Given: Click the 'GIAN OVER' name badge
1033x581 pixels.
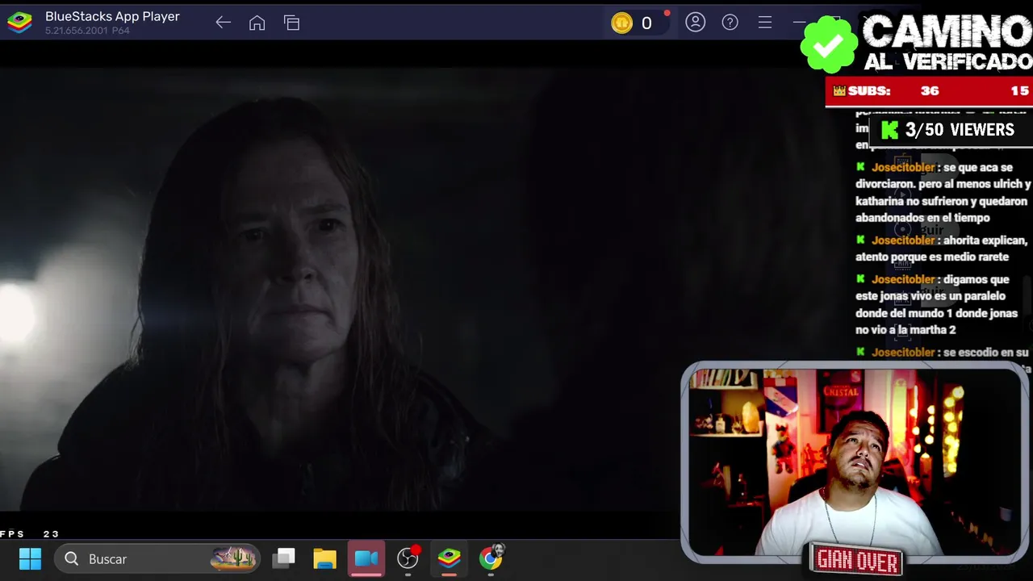Looking at the screenshot, I should [x=857, y=560].
